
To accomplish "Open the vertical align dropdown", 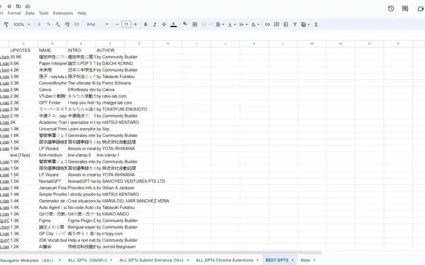I will 231,24.
